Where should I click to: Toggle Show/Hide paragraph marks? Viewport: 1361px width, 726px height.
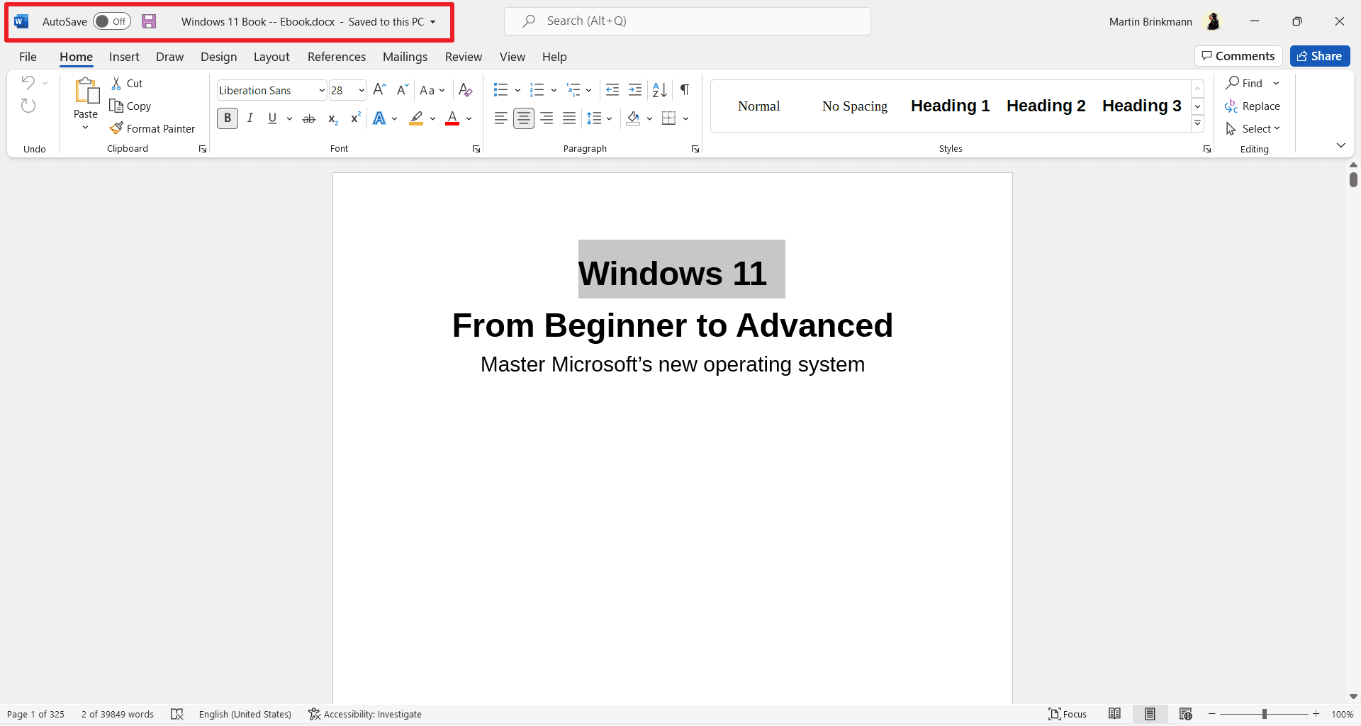pos(684,90)
